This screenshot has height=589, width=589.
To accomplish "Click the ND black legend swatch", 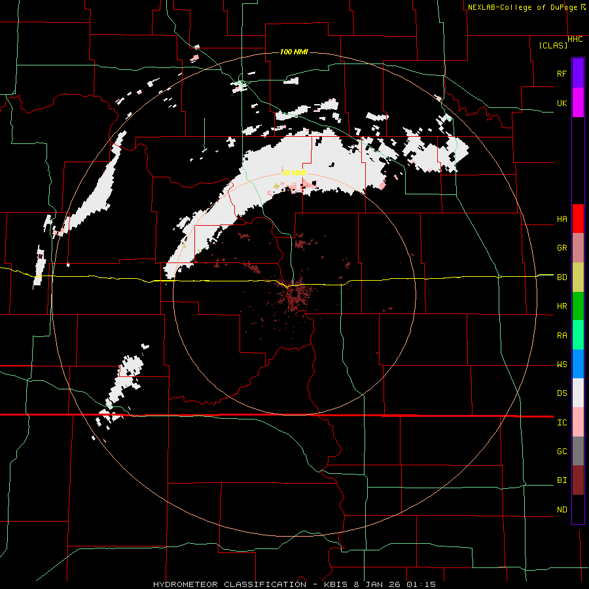I will click(578, 509).
